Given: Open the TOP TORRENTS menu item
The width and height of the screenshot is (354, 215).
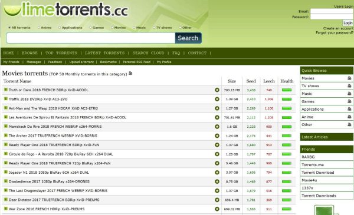Looking at the screenshot, I should (x=61, y=53).
